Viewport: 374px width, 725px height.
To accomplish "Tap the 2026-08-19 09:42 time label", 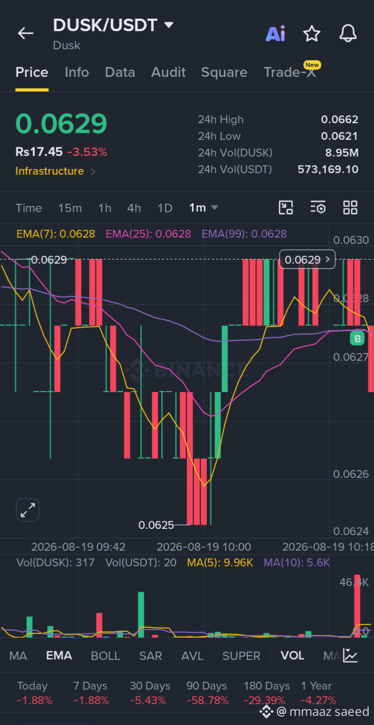I will tap(78, 547).
